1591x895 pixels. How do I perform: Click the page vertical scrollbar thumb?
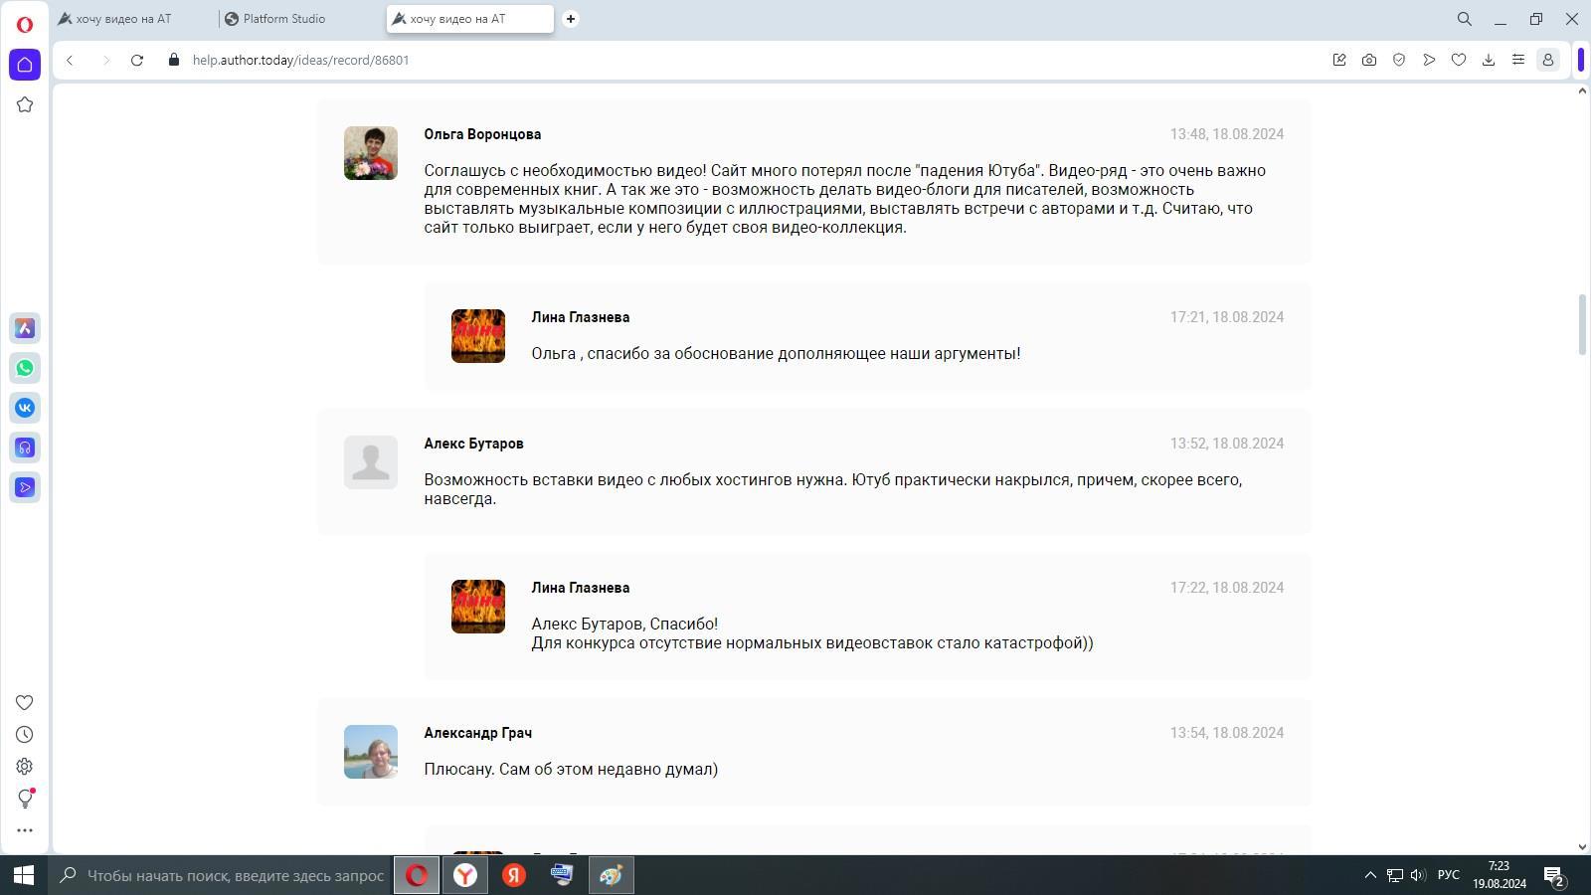pos(1582,324)
